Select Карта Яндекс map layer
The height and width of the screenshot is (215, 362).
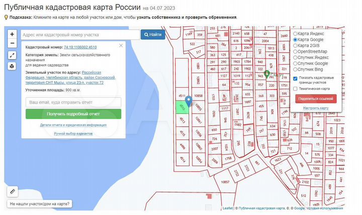point(308,34)
